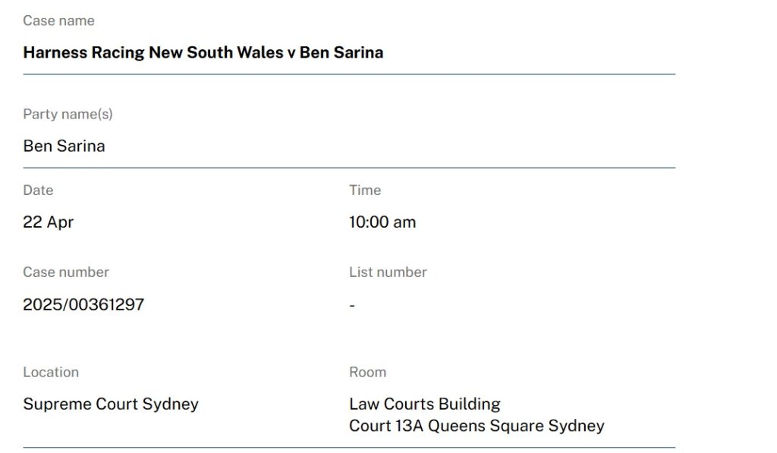Image resolution: width=777 pixels, height=453 pixels.
Task: Select the date value 22 Apr
Action: (x=48, y=222)
